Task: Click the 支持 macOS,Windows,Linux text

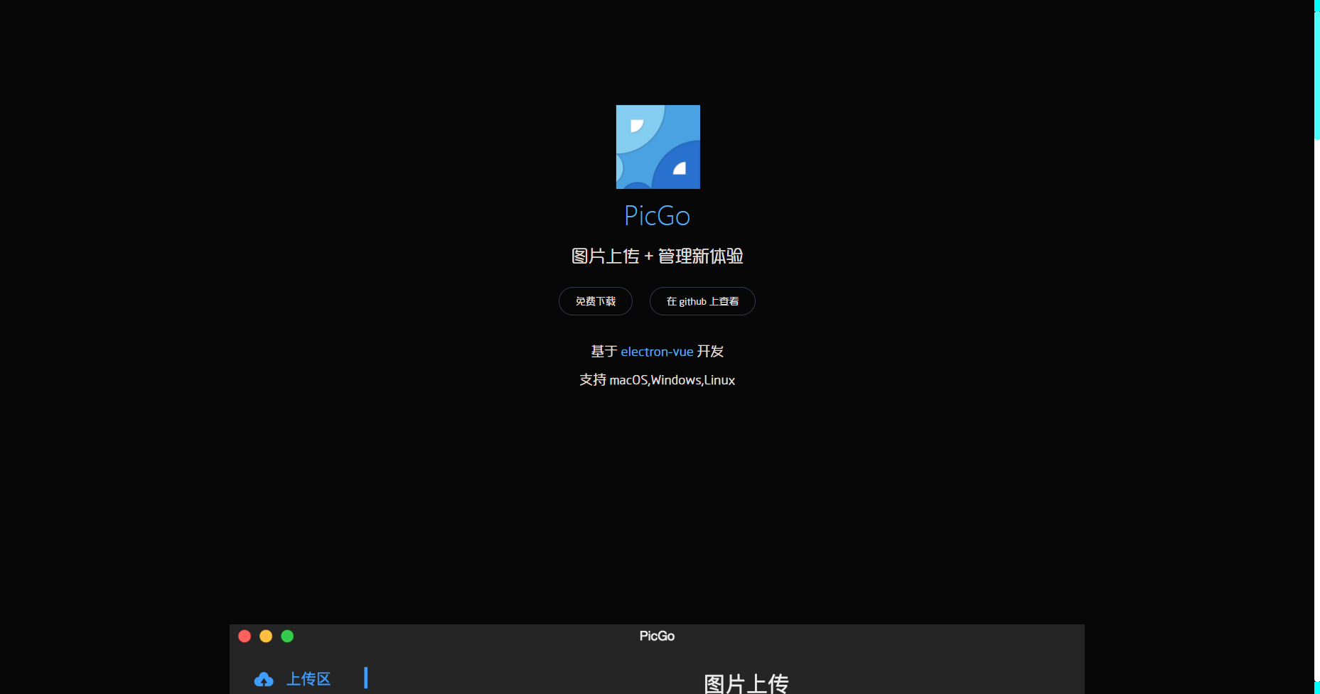Action: pyautogui.click(x=658, y=380)
